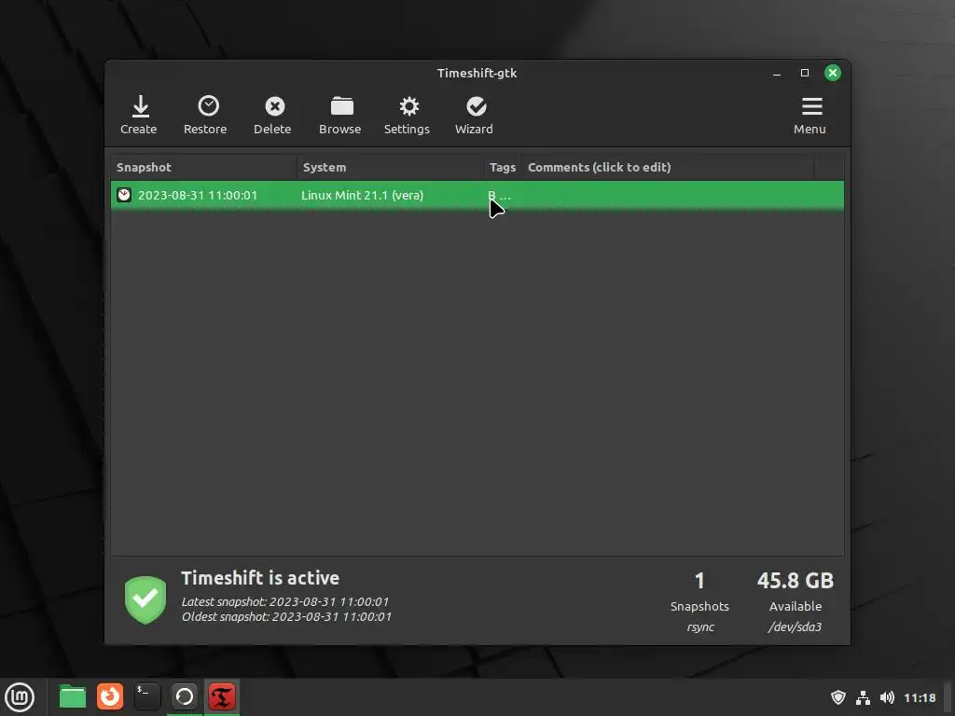Click the Linux Mint 21.1 (vera) cell
The image size is (955, 716).
tap(363, 196)
